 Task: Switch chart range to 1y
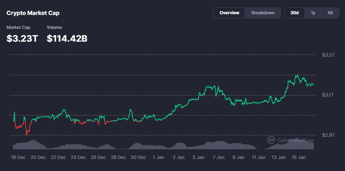(313, 13)
